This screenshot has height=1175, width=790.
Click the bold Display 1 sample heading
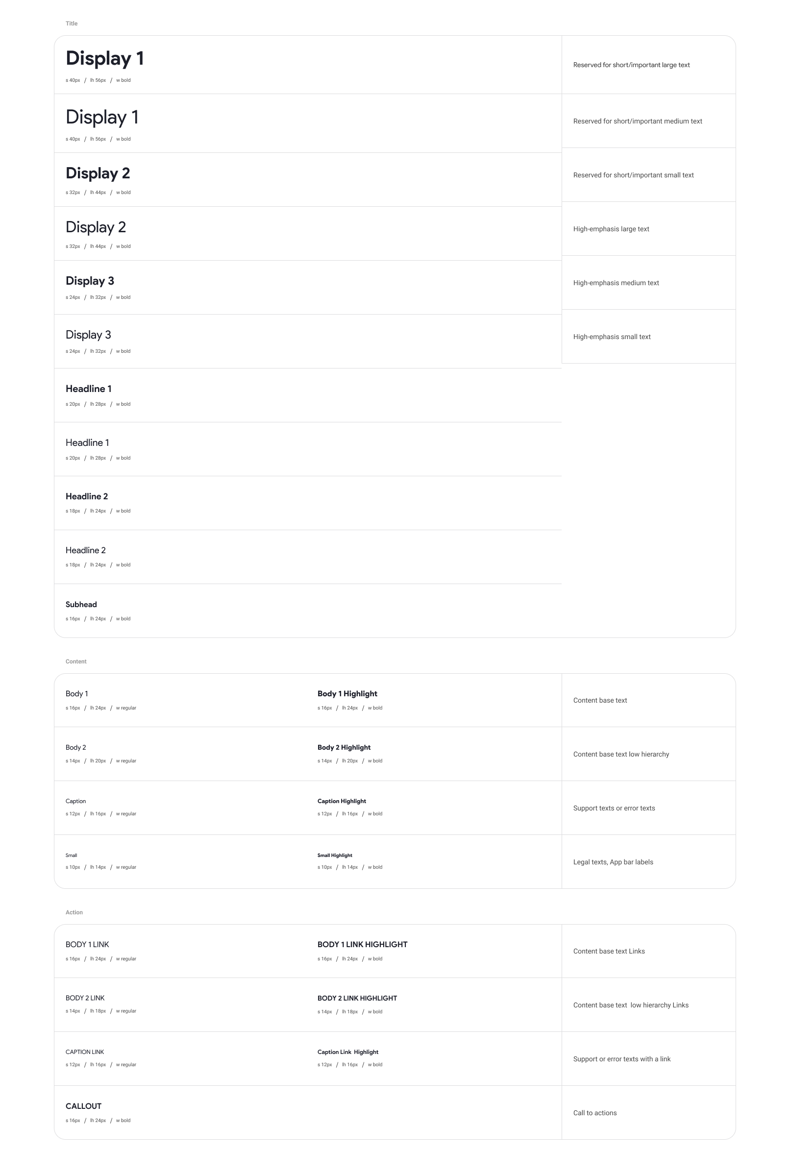coord(105,58)
